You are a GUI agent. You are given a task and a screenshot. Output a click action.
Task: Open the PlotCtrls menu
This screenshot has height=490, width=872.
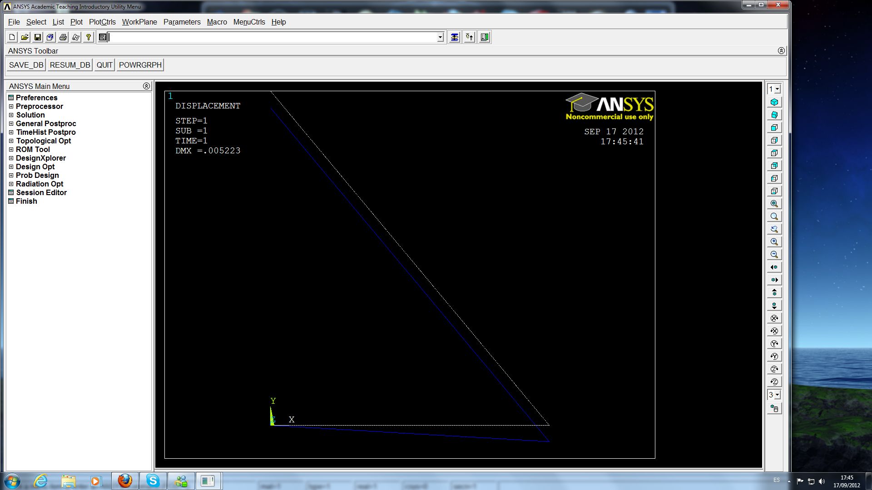pyautogui.click(x=102, y=22)
